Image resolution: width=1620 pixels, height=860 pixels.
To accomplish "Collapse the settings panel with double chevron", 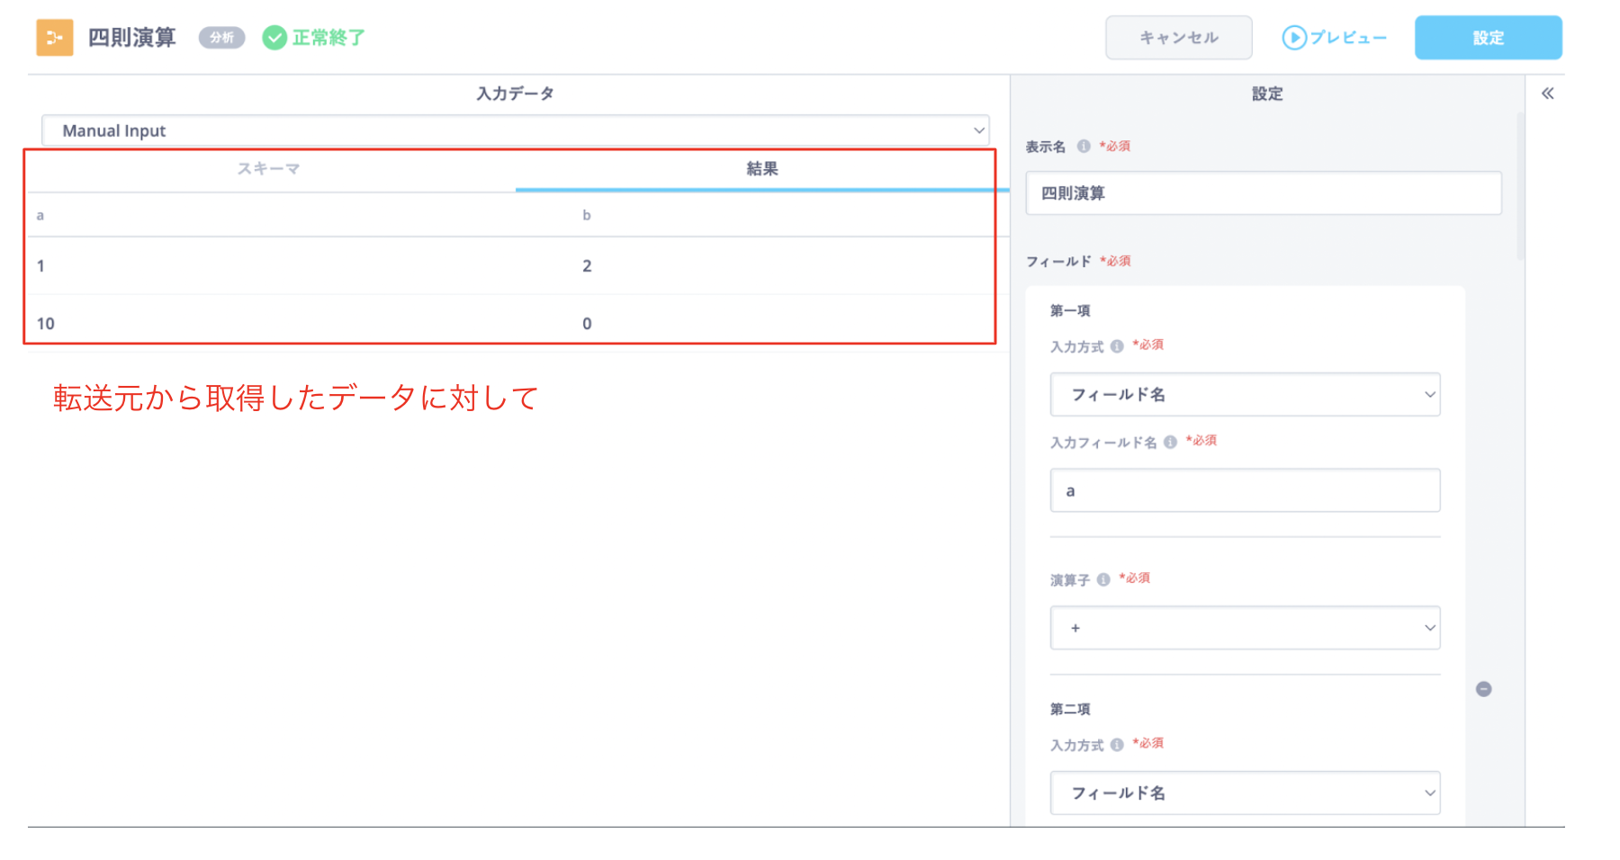I will [x=1547, y=94].
